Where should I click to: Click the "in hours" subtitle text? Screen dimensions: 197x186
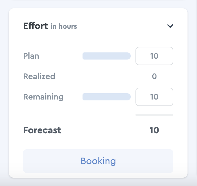pyautogui.click(x=64, y=26)
